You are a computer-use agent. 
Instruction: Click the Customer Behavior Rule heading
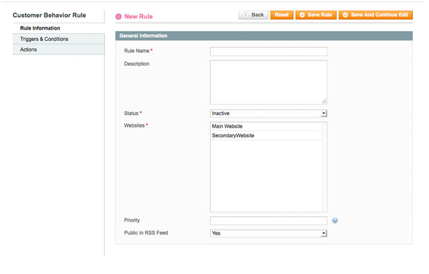[x=49, y=15]
